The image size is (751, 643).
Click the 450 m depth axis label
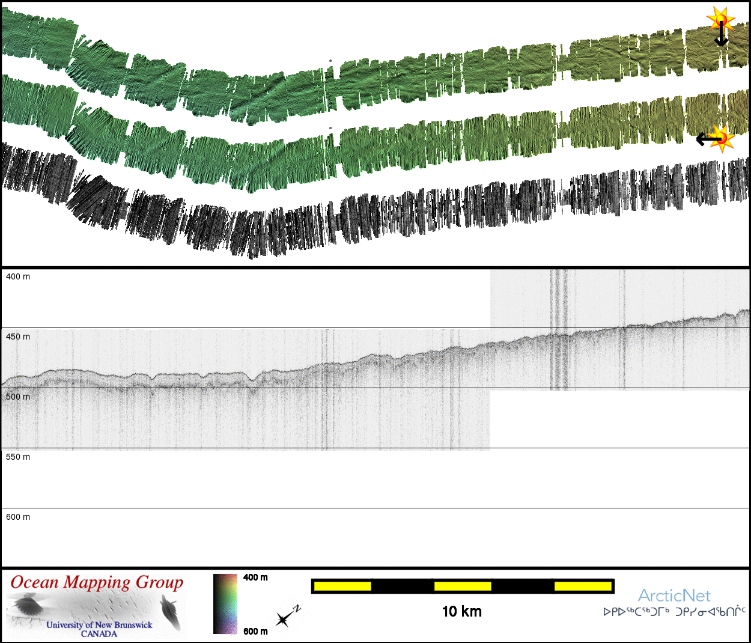(x=18, y=337)
